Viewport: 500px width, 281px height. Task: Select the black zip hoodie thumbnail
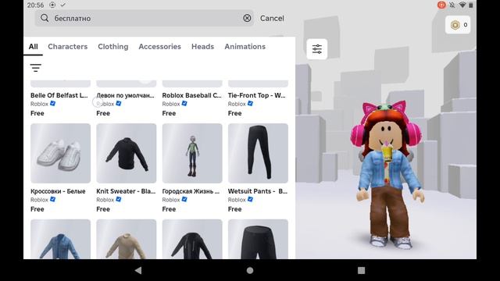tap(192, 239)
